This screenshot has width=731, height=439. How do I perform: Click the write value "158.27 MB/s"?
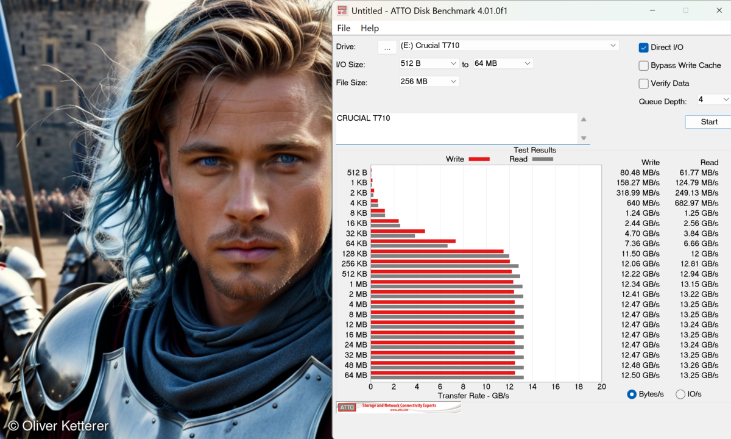click(x=638, y=183)
